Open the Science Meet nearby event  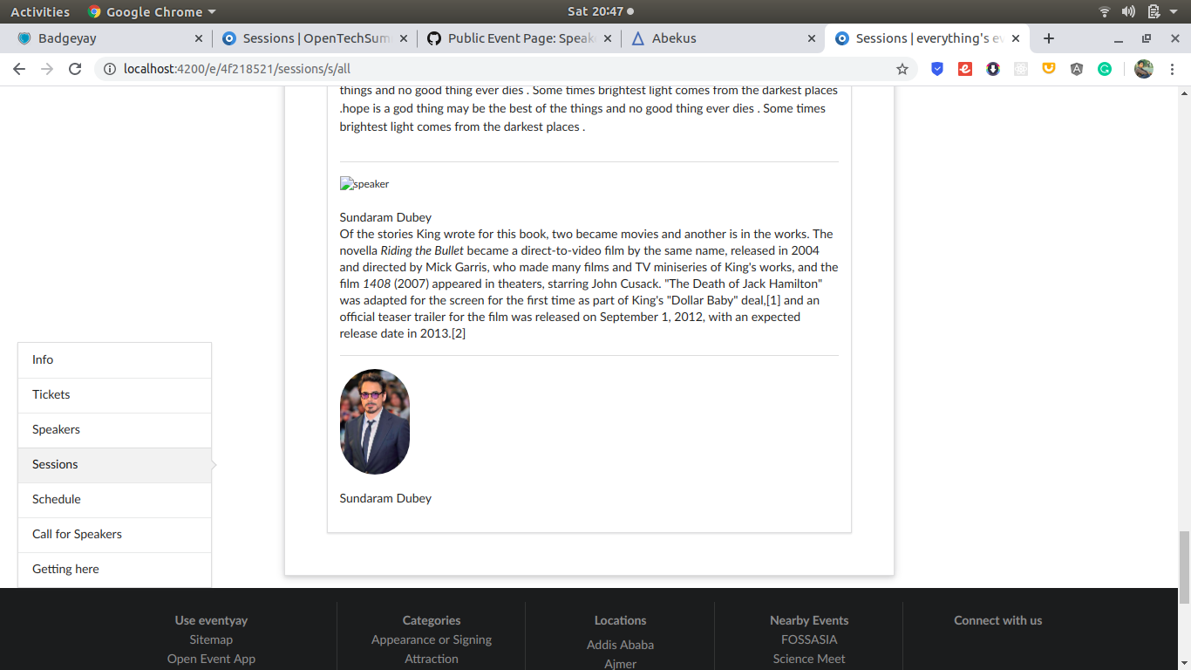(x=809, y=659)
